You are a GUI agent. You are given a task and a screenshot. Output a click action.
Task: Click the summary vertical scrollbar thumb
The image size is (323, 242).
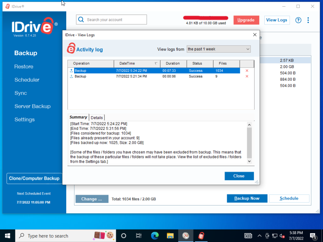click(249, 143)
